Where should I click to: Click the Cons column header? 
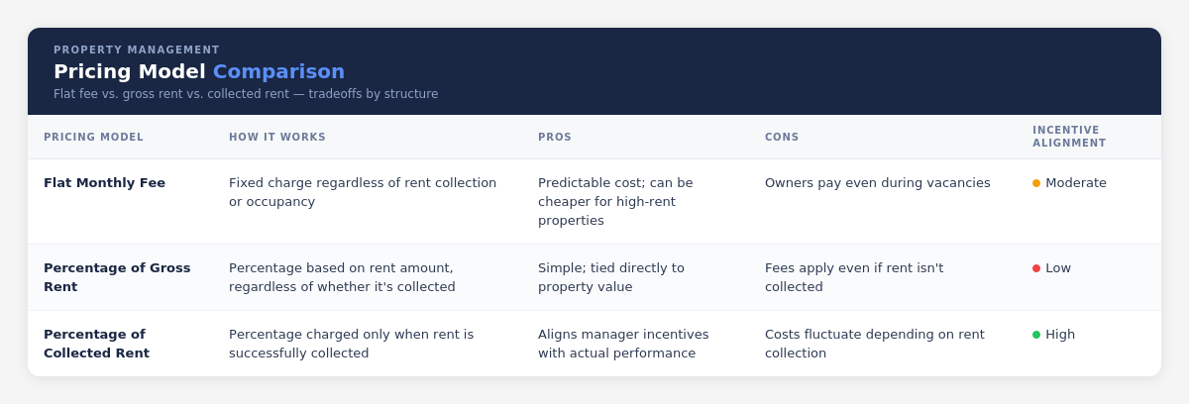(x=782, y=138)
